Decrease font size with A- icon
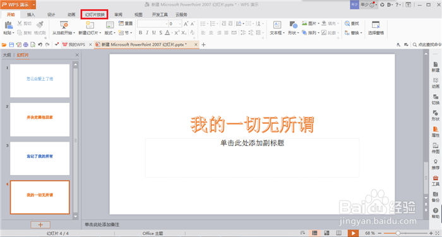The image size is (442, 237). point(193,24)
